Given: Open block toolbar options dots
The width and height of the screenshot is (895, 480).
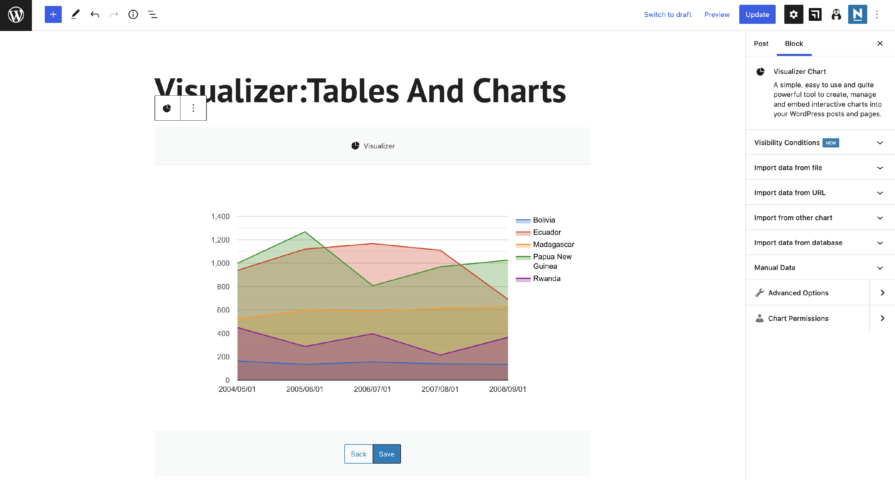Looking at the screenshot, I should [193, 108].
